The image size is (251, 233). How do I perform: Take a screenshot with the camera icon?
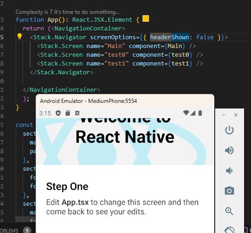[229, 191]
